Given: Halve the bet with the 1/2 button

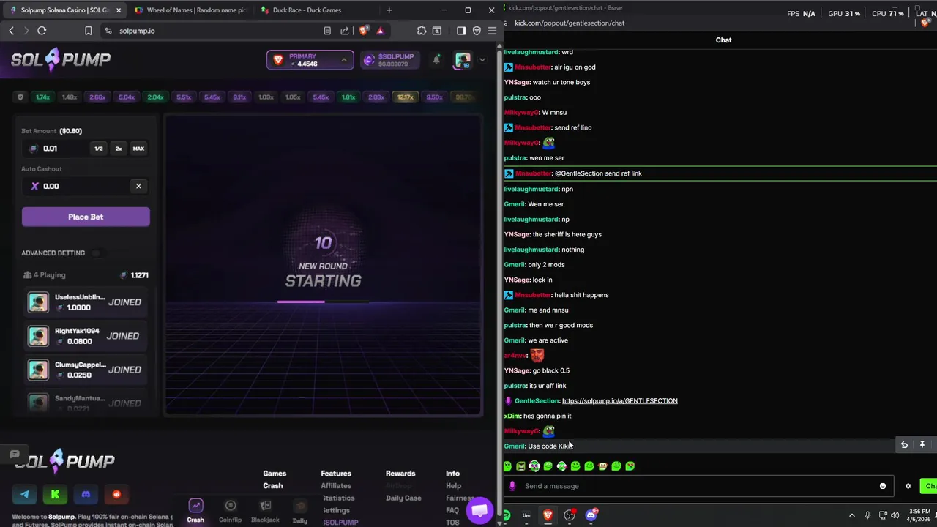Looking at the screenshot, I should click(x=98, y=149).
